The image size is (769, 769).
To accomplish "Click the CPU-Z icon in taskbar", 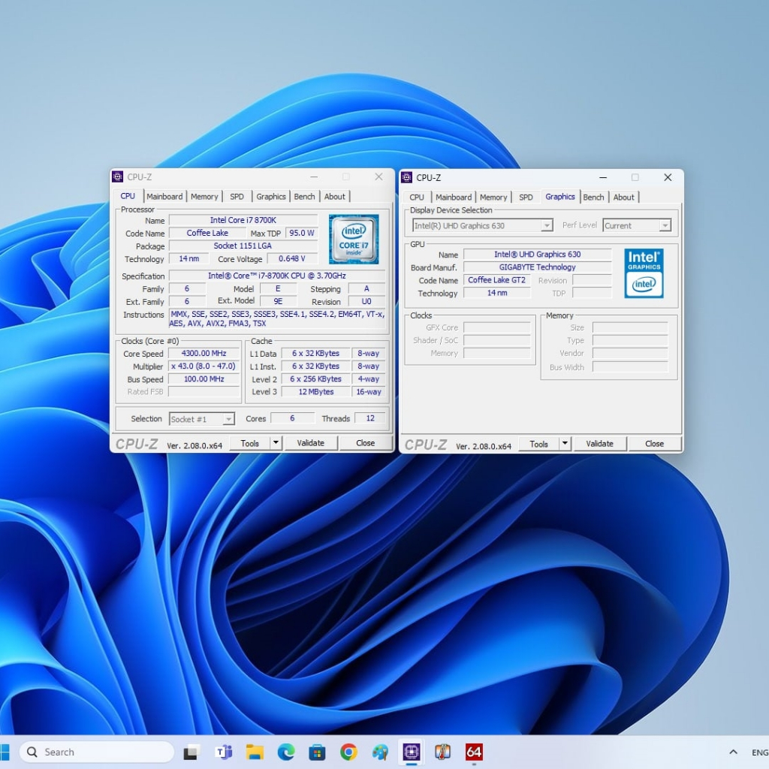I will [411, 752].
